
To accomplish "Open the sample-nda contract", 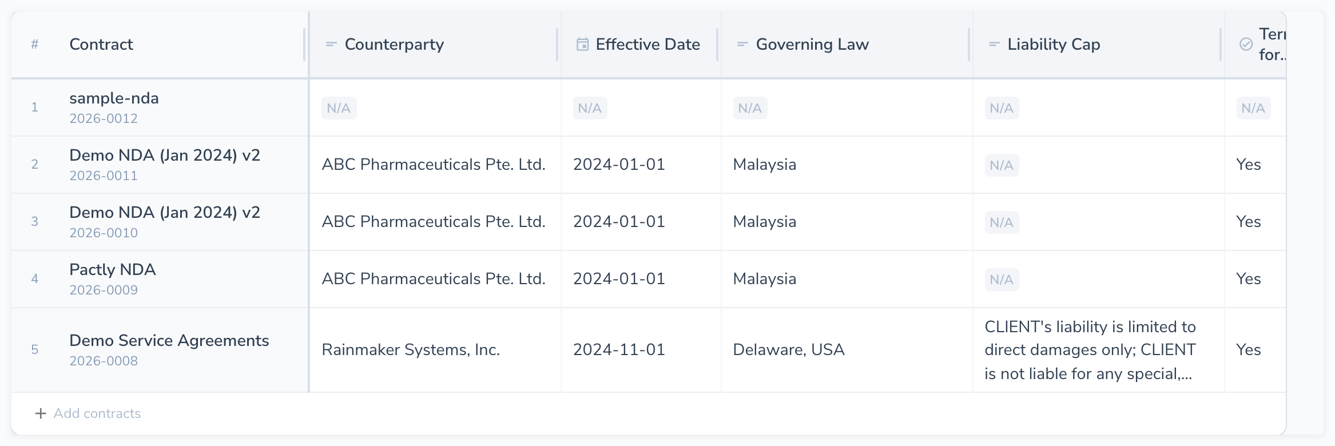I will [x=114, y=98].
